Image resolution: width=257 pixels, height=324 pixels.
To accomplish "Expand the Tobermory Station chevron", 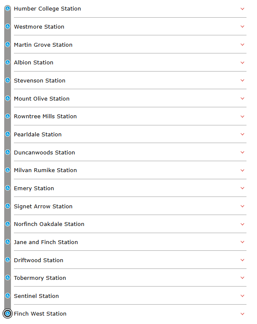I will coord(242,278).
